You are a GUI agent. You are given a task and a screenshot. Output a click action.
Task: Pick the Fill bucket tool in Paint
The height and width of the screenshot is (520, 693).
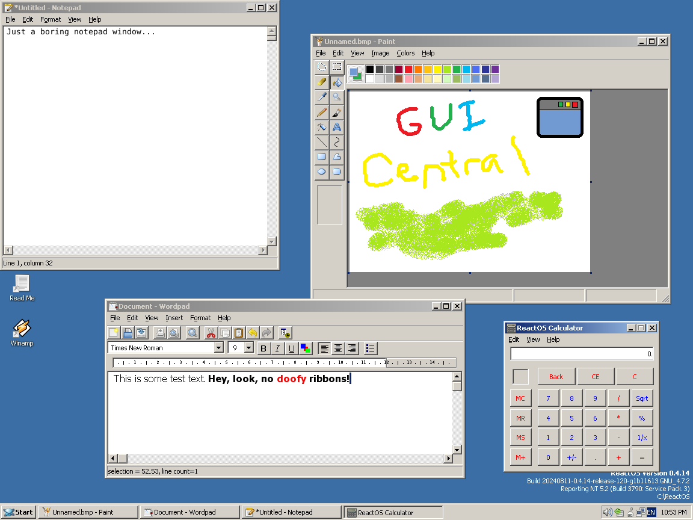(337, 82)
